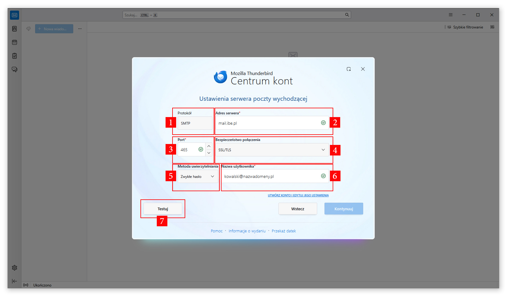Open the Informacje o wydaniu link
This screenshot has height=301, width=510.
[247, 231]
